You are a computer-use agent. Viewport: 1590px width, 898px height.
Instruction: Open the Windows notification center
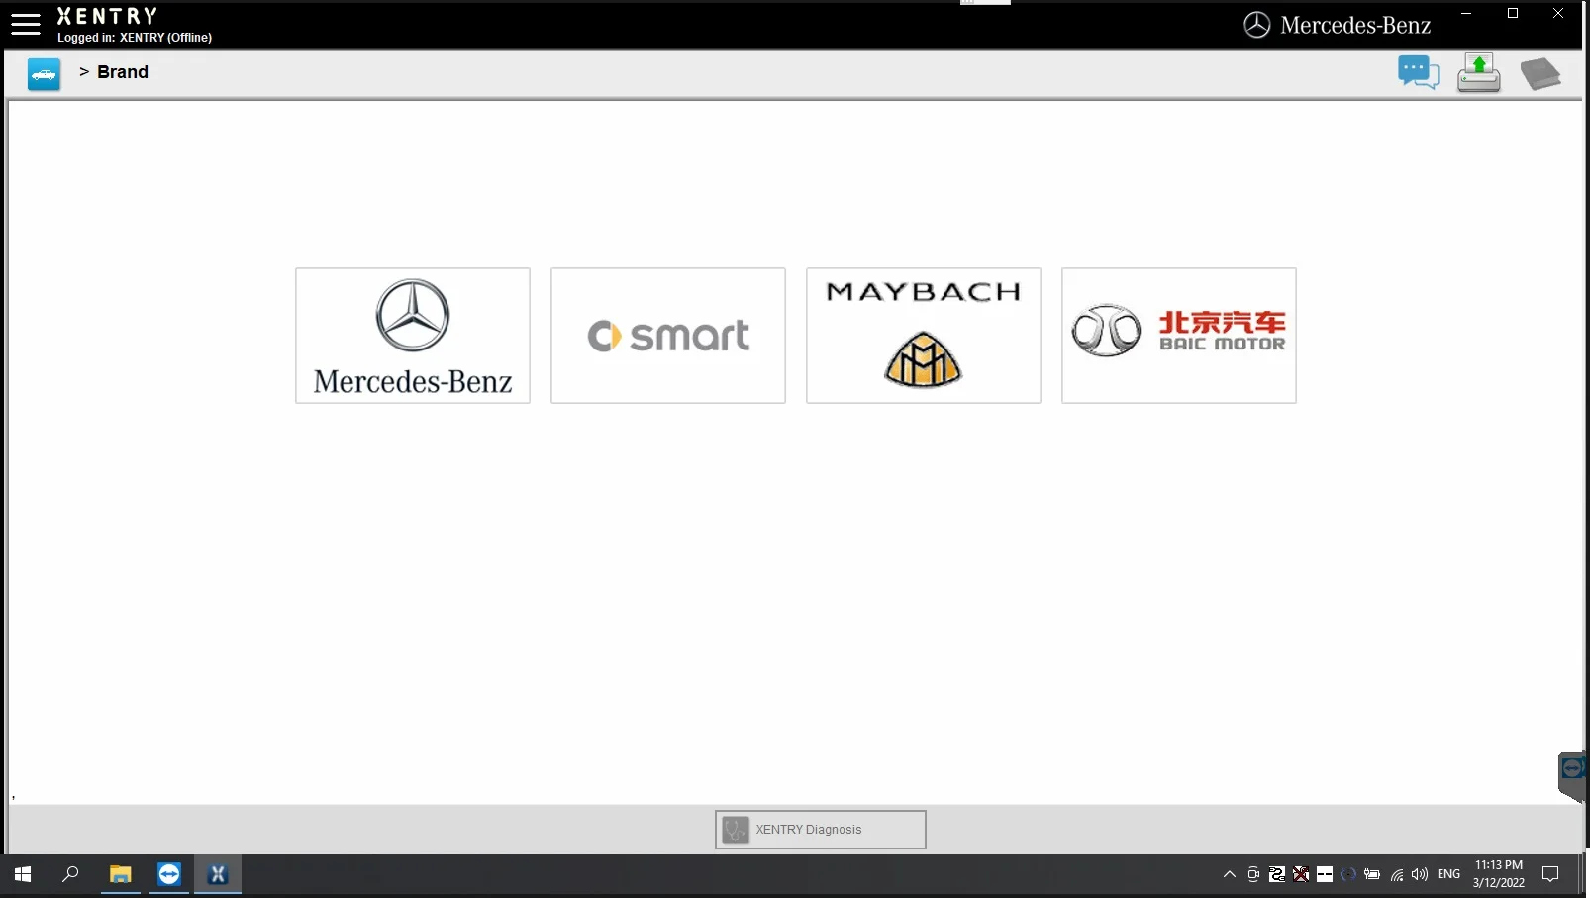pos(1550,874)
